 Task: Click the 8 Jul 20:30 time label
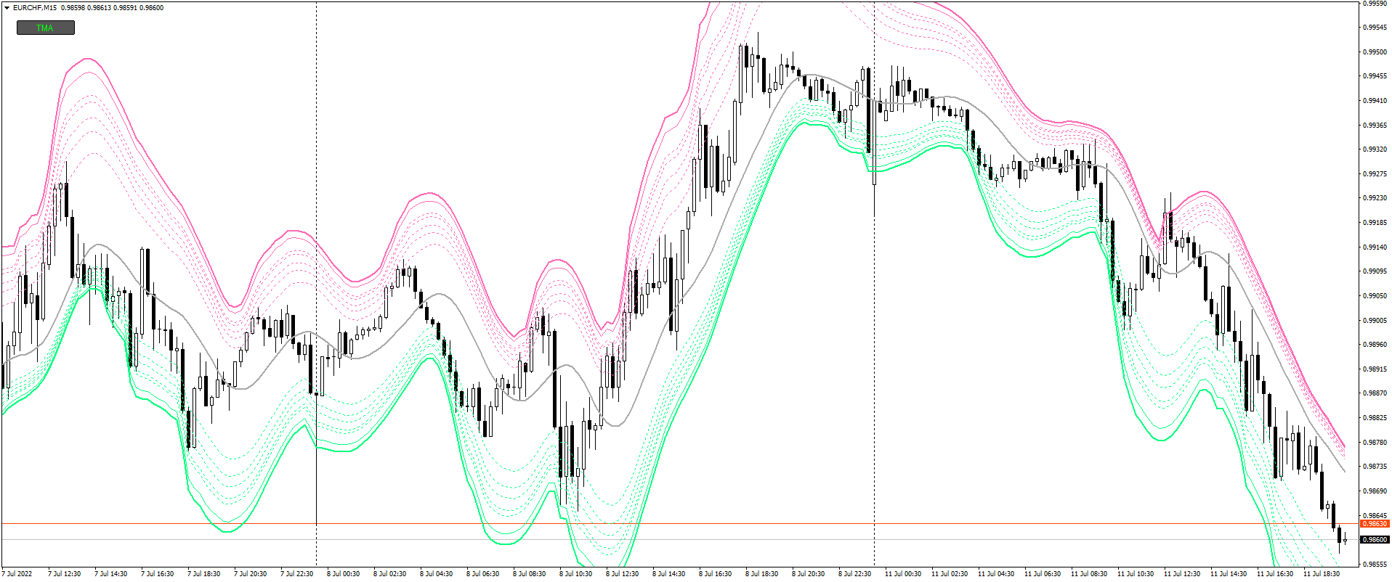point(808,574)
